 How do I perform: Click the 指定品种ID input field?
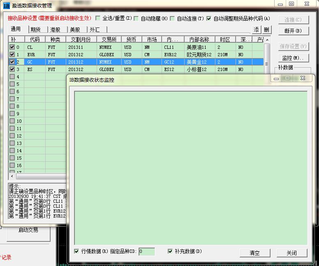tap(147, 252)
